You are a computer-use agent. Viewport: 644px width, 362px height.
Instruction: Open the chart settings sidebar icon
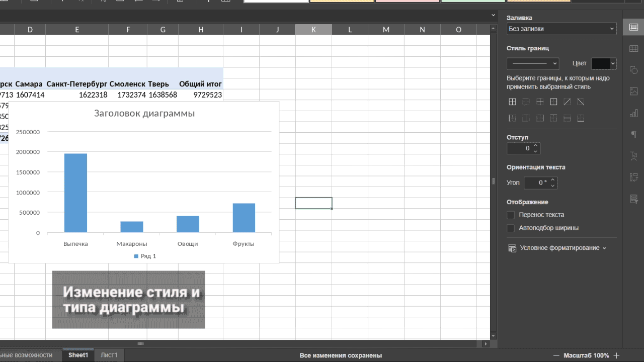pyautogui.click(x=633, y=113)
